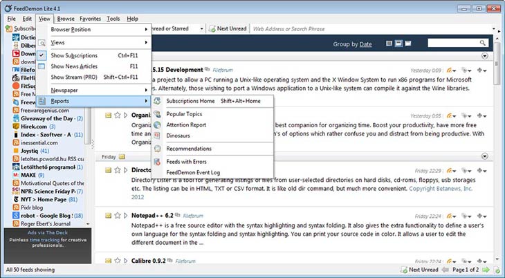Open the Favorites menu

coord(91,19)
